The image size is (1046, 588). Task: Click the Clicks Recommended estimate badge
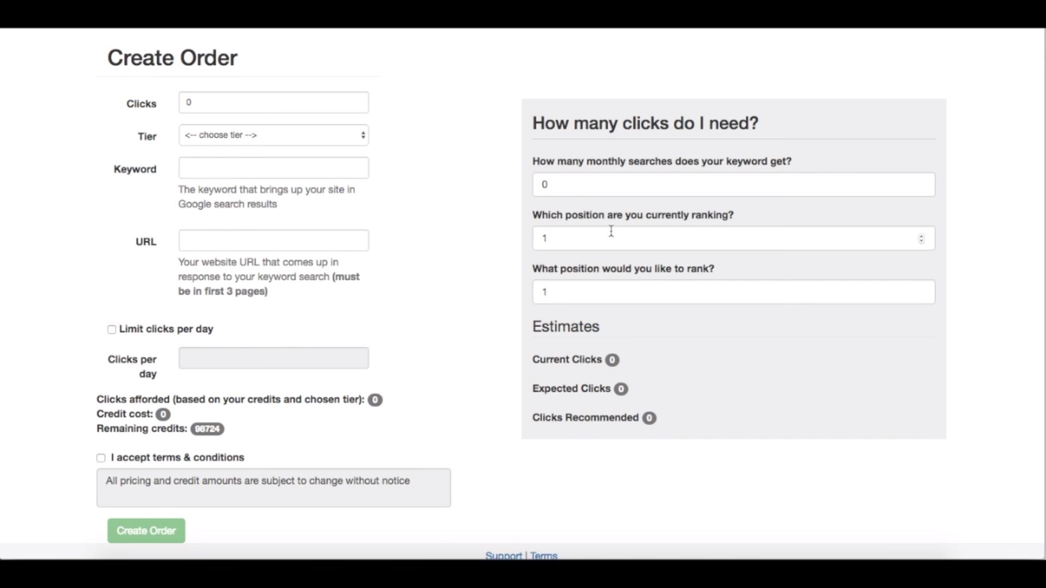click(649, 418)
